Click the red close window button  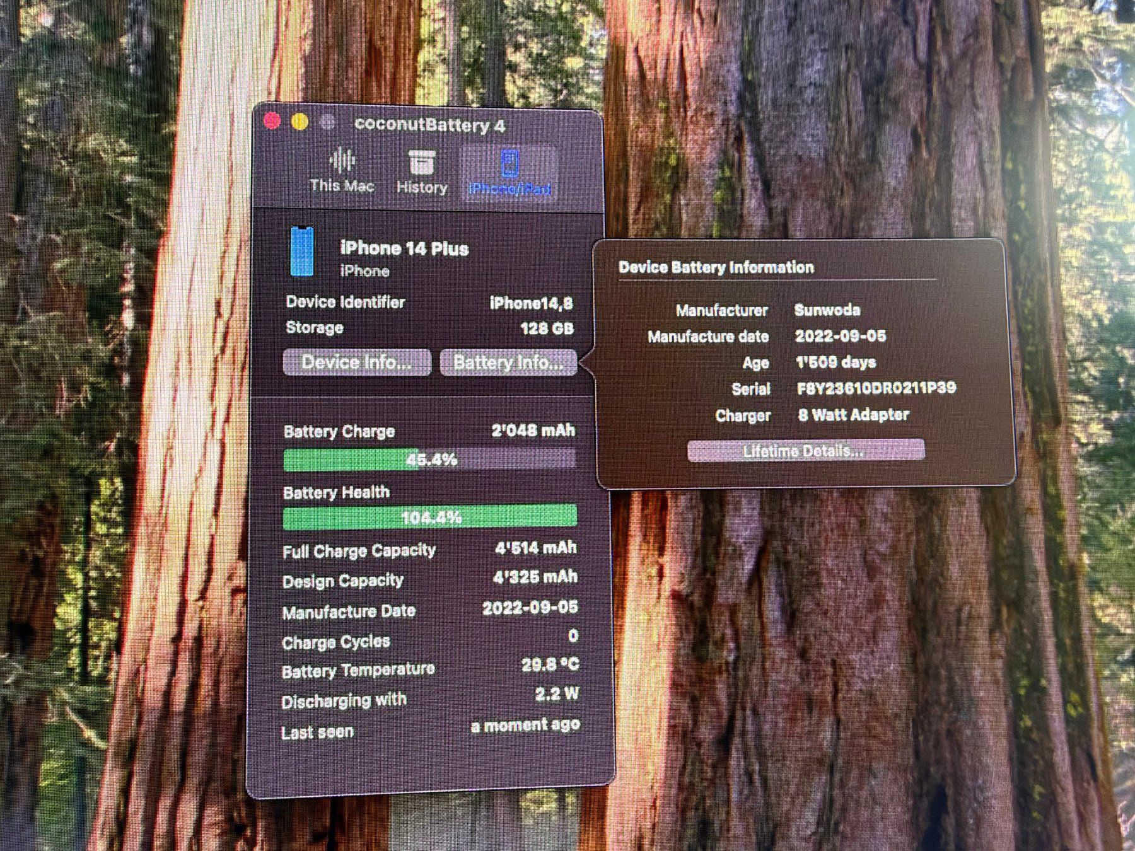pyautogui.click(x=272, y=121)
